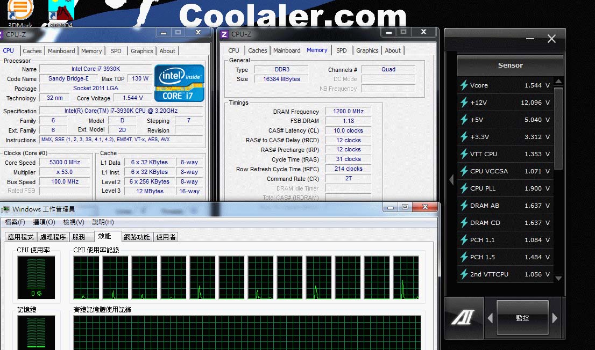The width and height of the screenshot is (595, 350).
Task: Open Mainboard tab in memory CPU-Z window
Action: point(287,50)
